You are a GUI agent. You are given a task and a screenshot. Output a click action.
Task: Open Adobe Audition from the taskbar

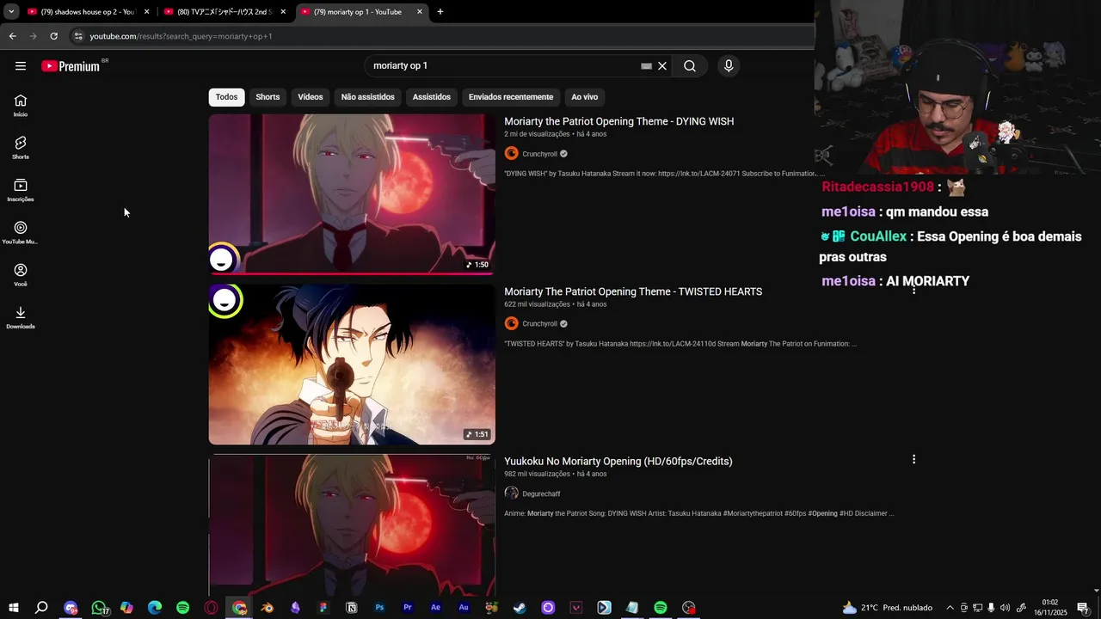coord(464,608)
